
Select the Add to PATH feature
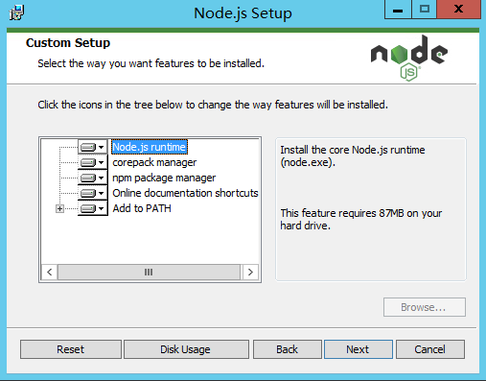142,208
